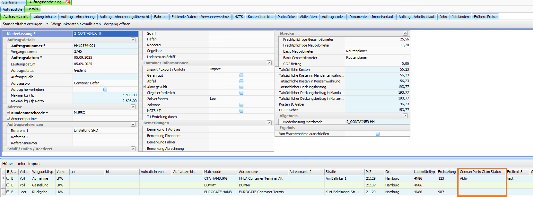Click Wegpunktdaten aktualisieren
This screenshot has height=197, width=533.
click(76, 24)
